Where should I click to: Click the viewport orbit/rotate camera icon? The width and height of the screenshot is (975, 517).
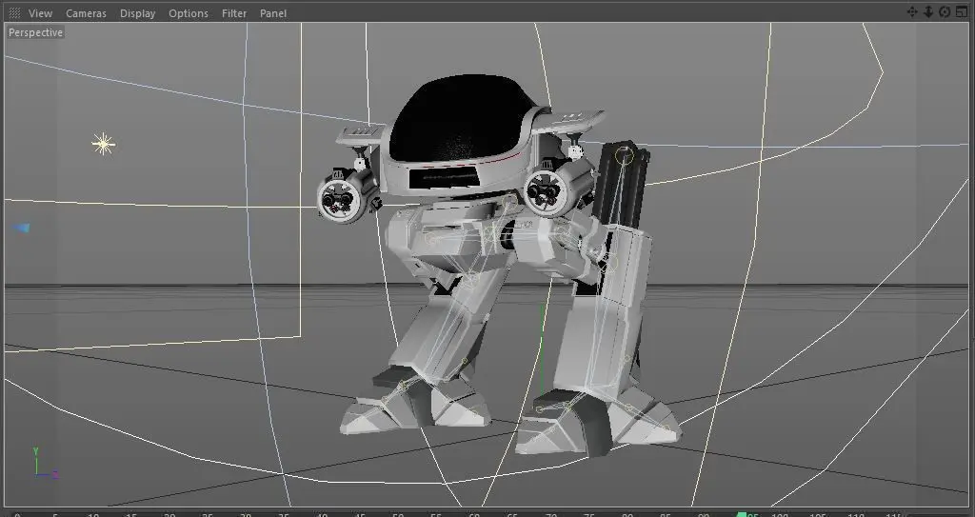[x=945, y=11]
